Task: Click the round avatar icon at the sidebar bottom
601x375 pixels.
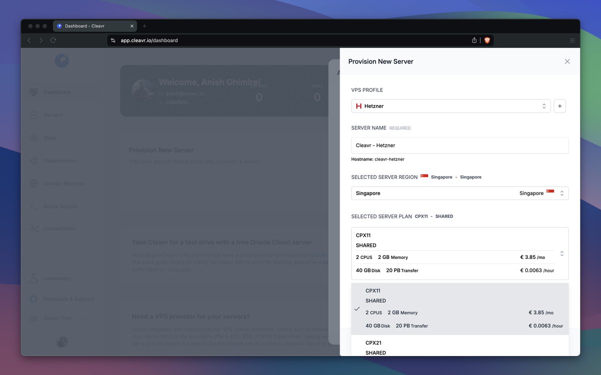Action: (62, 342)
